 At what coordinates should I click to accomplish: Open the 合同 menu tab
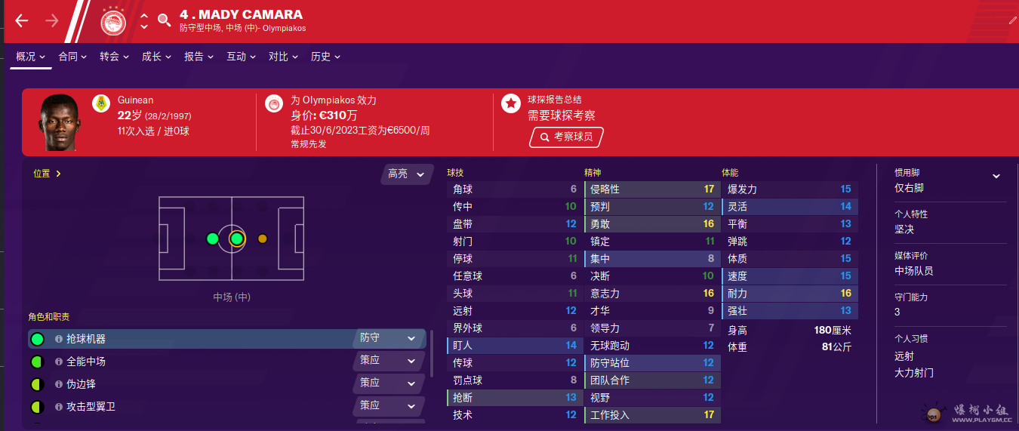(x=72, y=57)
